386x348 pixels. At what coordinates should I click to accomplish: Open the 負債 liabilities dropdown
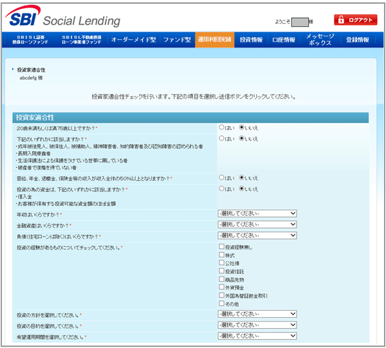pos(257,235)
